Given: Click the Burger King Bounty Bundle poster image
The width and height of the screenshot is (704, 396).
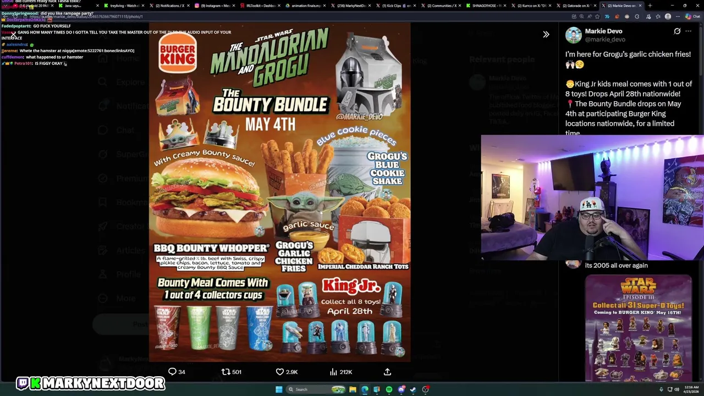Looking at the screenshot, I should coord(280,193).
